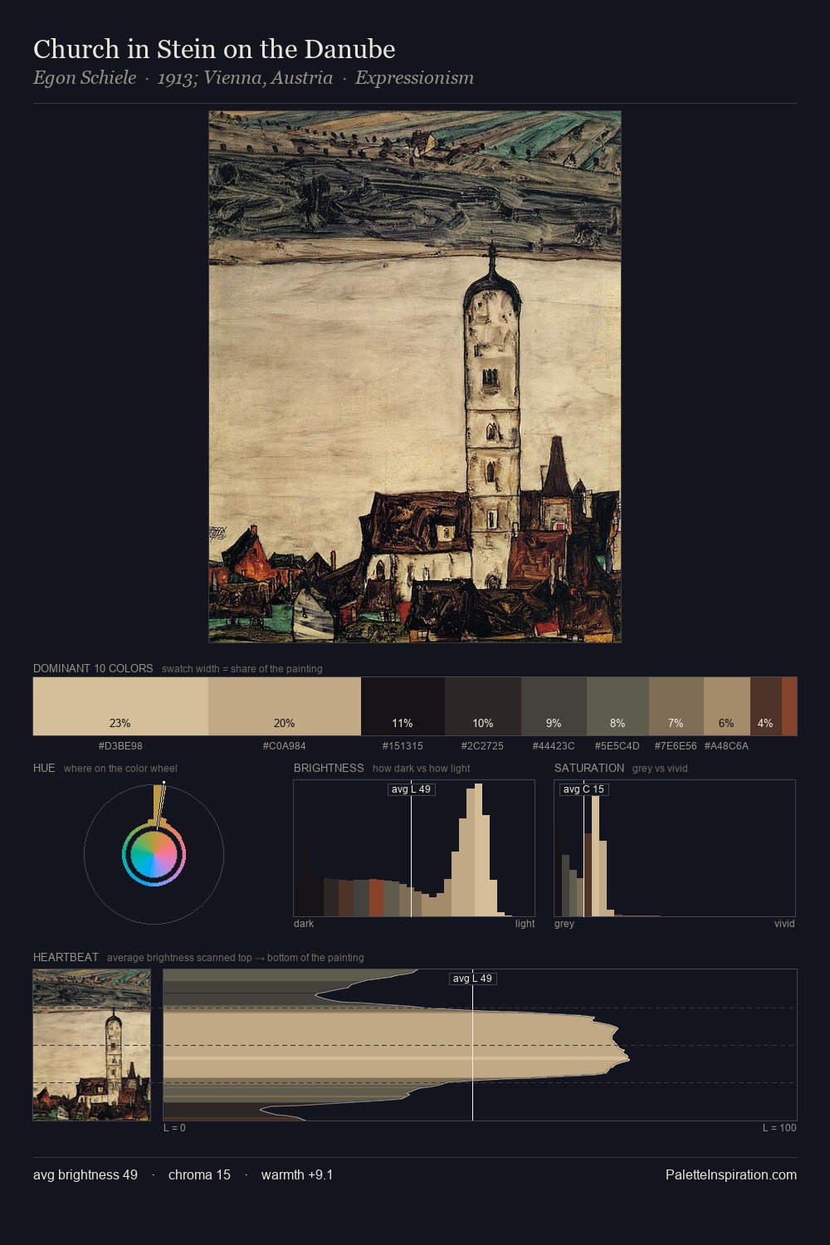830x1245 pixels.
Task: Click the hex code '#44423C'
Action: [x=554, y=746]
